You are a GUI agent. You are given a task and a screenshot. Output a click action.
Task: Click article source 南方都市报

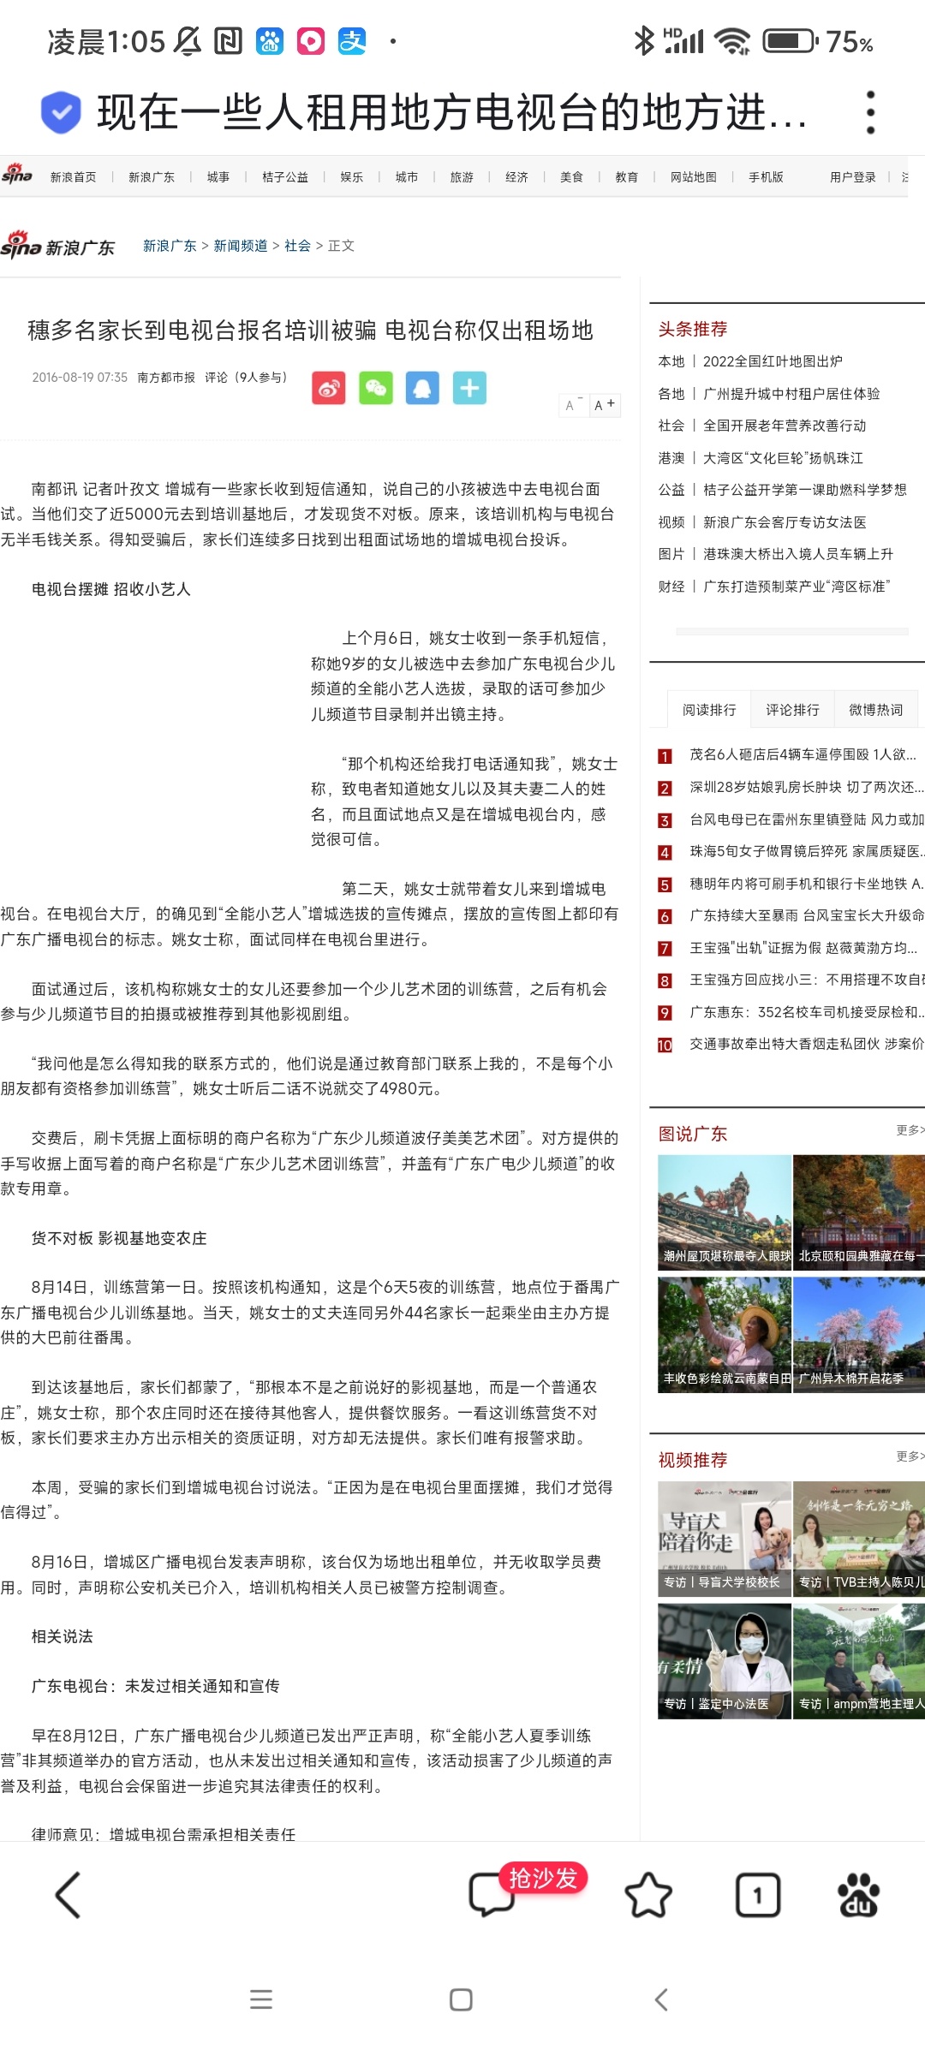tap(166, 378)
